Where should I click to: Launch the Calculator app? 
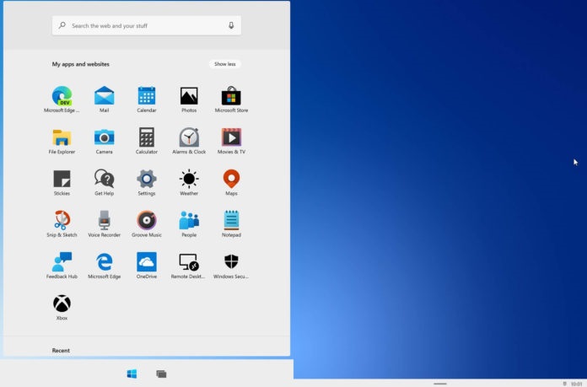coord(147,137)
